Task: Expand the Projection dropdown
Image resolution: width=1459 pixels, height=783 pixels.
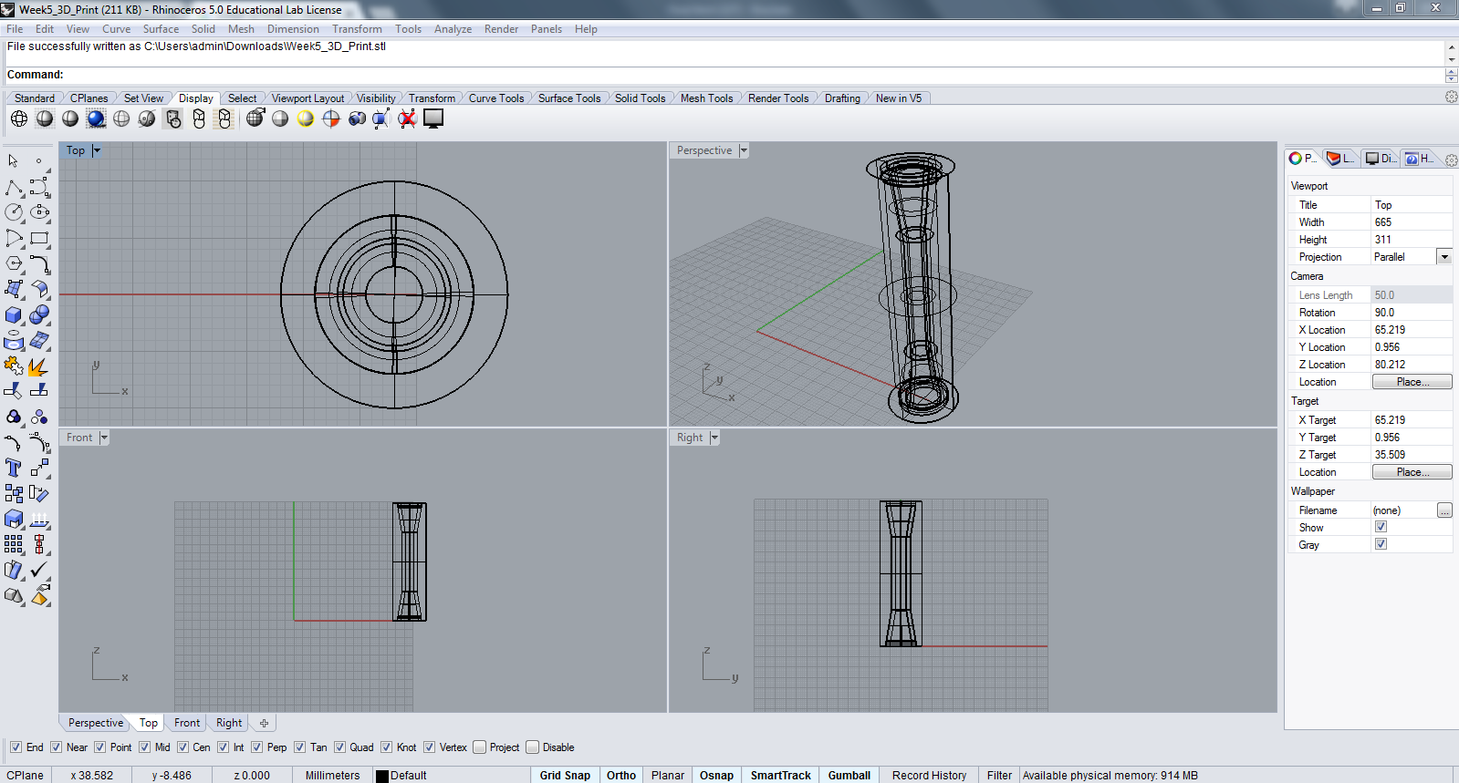Action: 1444,257
